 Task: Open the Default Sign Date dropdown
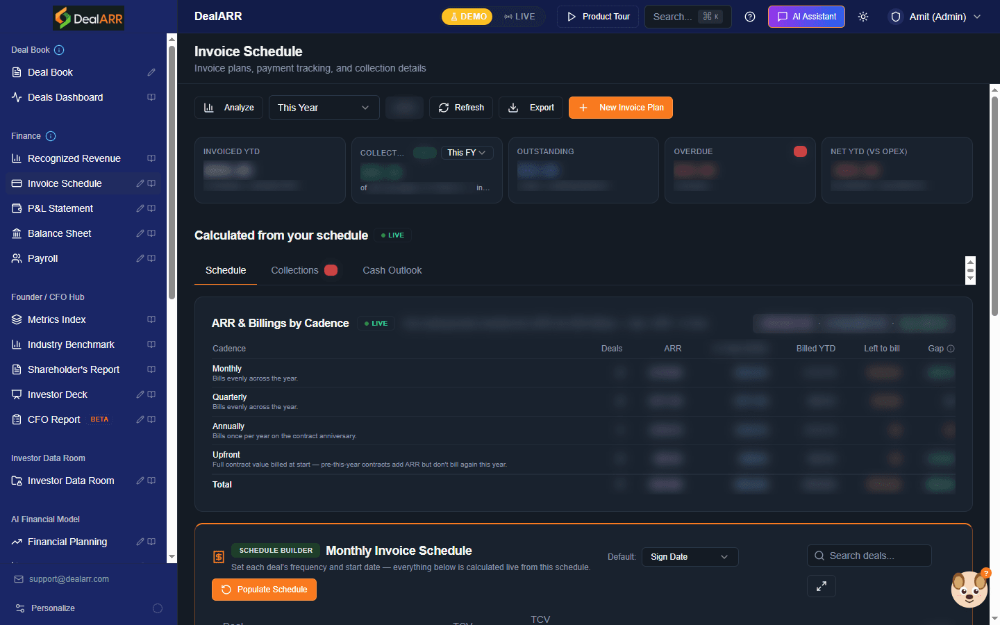[x=690, y=557]
